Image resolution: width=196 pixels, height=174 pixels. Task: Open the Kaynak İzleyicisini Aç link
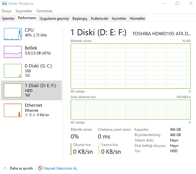(61, 168)
